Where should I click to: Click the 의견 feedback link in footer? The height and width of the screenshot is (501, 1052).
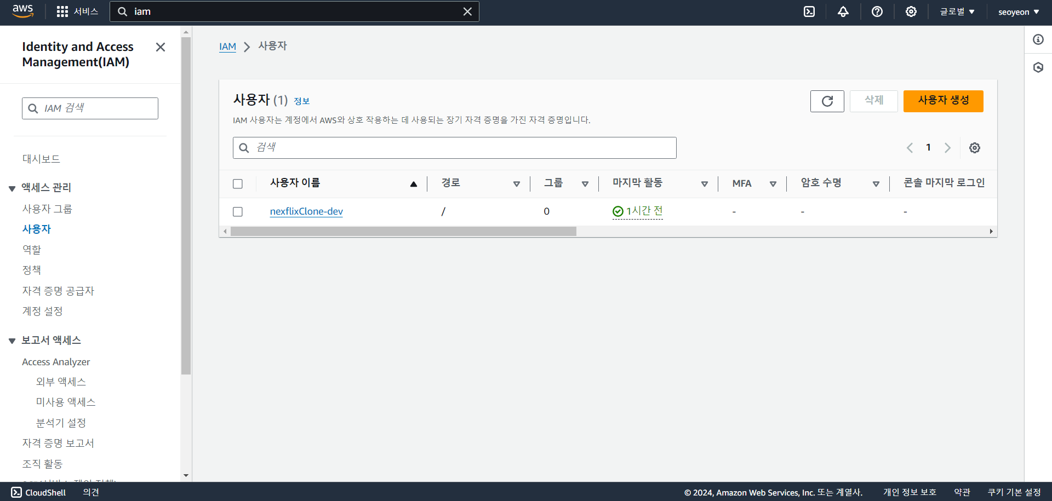tap(91, 492)
